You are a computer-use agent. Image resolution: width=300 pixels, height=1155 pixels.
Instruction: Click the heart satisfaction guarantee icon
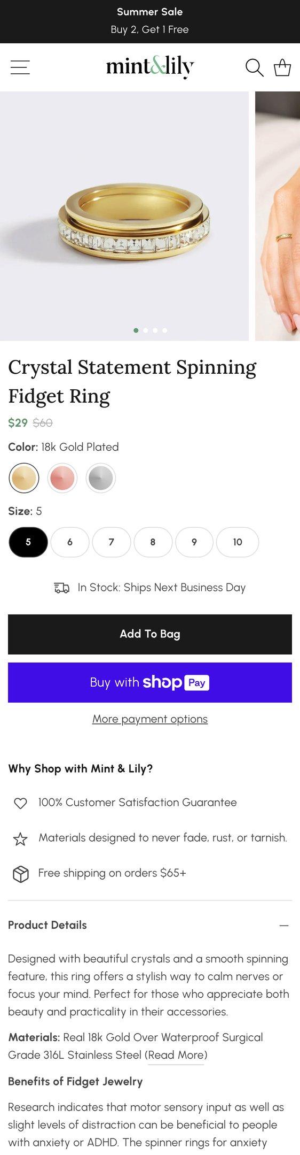coord(20,803)
